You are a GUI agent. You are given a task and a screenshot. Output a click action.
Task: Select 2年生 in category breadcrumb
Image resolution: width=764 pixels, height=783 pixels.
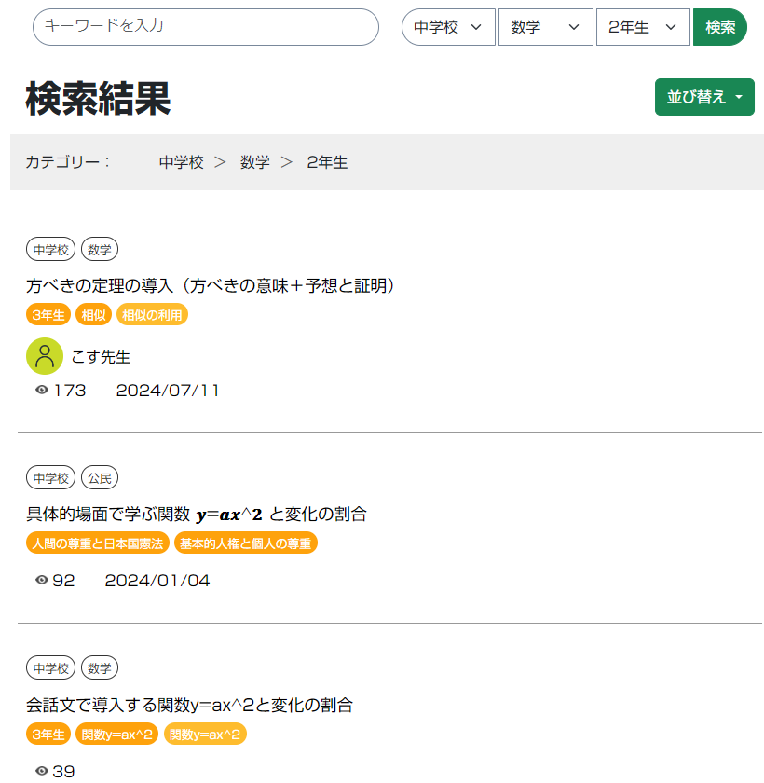coord(327,162)
